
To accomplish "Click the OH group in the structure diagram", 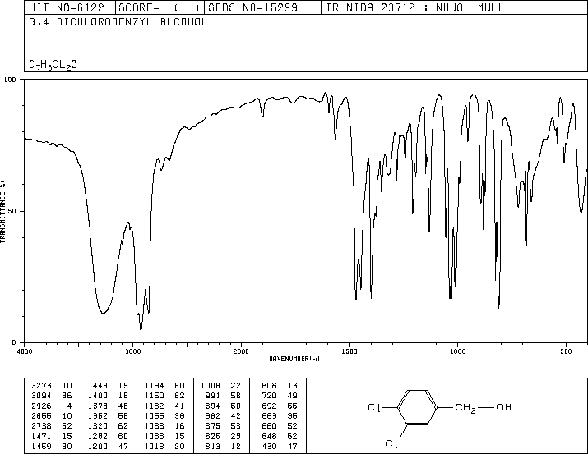I will coord(503,407).
